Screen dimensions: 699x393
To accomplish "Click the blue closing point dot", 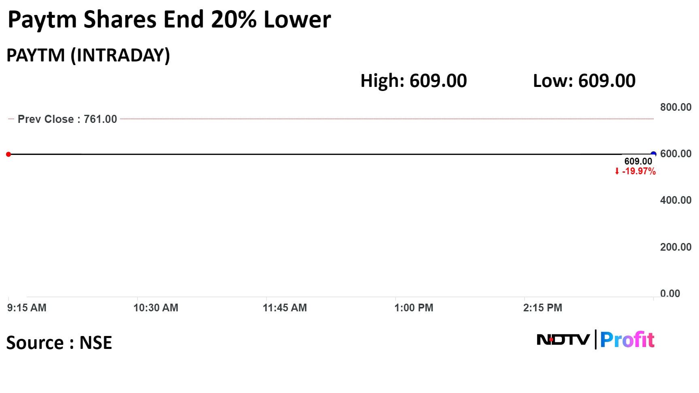I will [653, 154].
